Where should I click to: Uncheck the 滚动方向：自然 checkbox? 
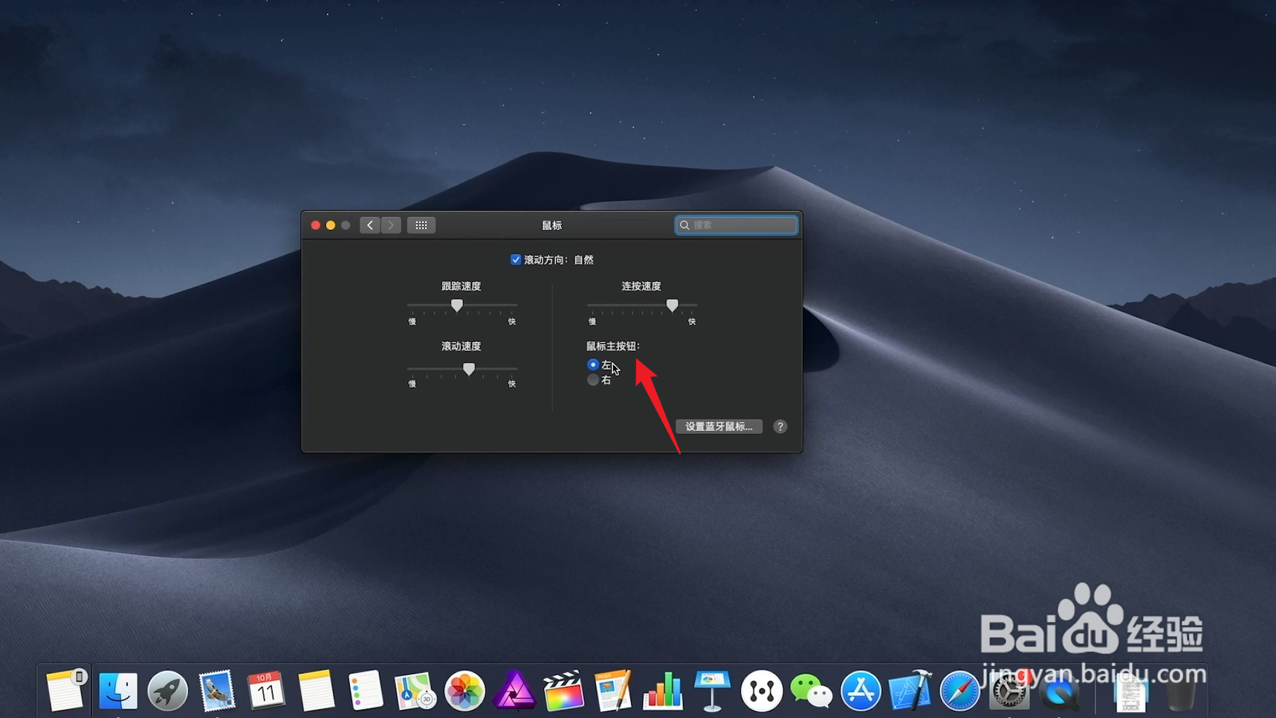pyautogui.click(x=516, y=259)
